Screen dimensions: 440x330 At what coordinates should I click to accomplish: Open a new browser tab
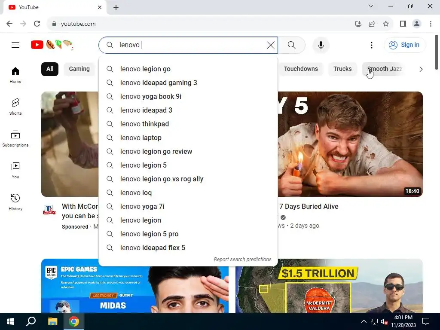click(x=116, y=7)
